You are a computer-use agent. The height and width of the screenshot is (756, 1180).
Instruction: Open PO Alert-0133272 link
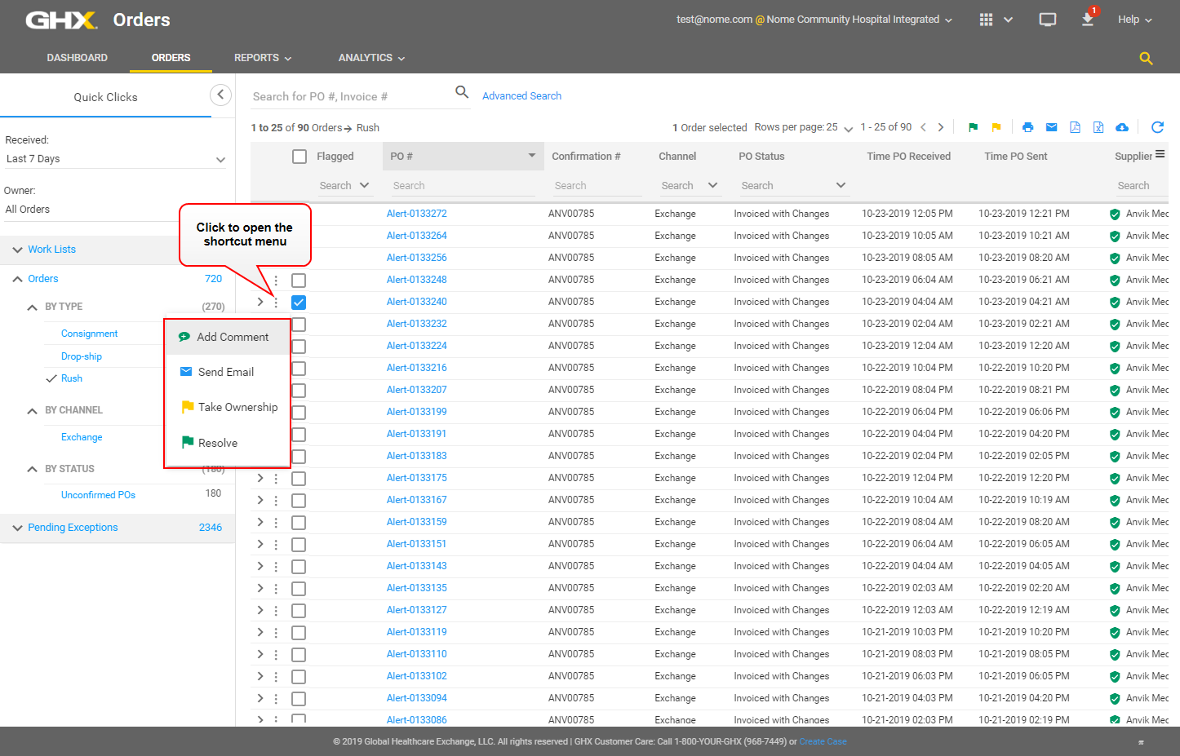(x=416, y=214)
